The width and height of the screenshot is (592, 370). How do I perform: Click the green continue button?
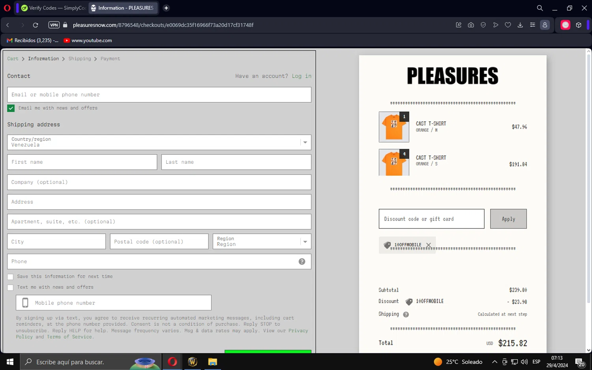click(x=268, y=351)
